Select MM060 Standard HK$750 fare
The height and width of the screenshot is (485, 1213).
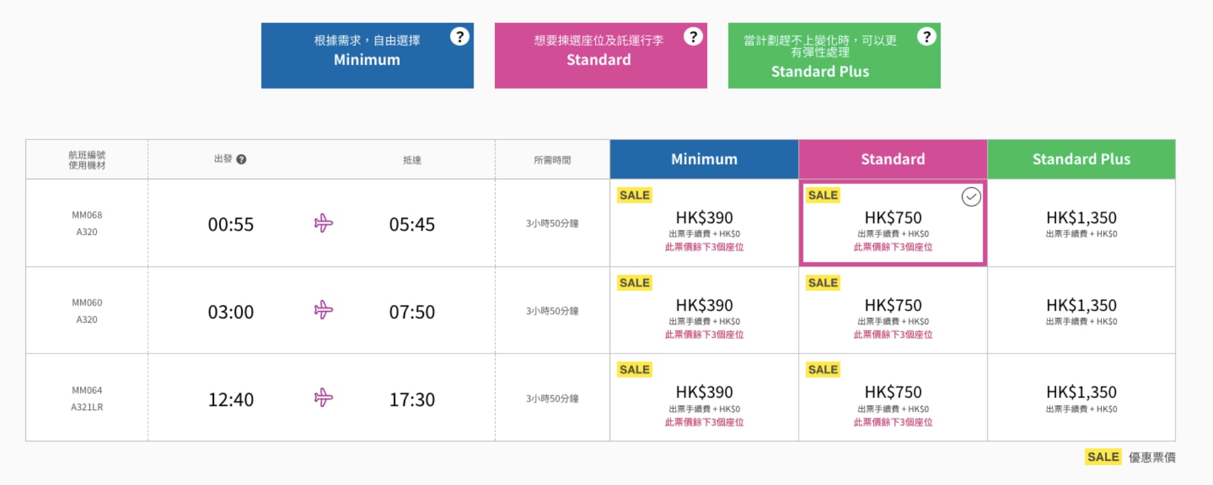click(893, 310)
